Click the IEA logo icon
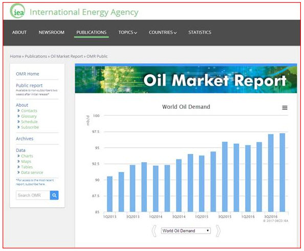 [17, 11]
